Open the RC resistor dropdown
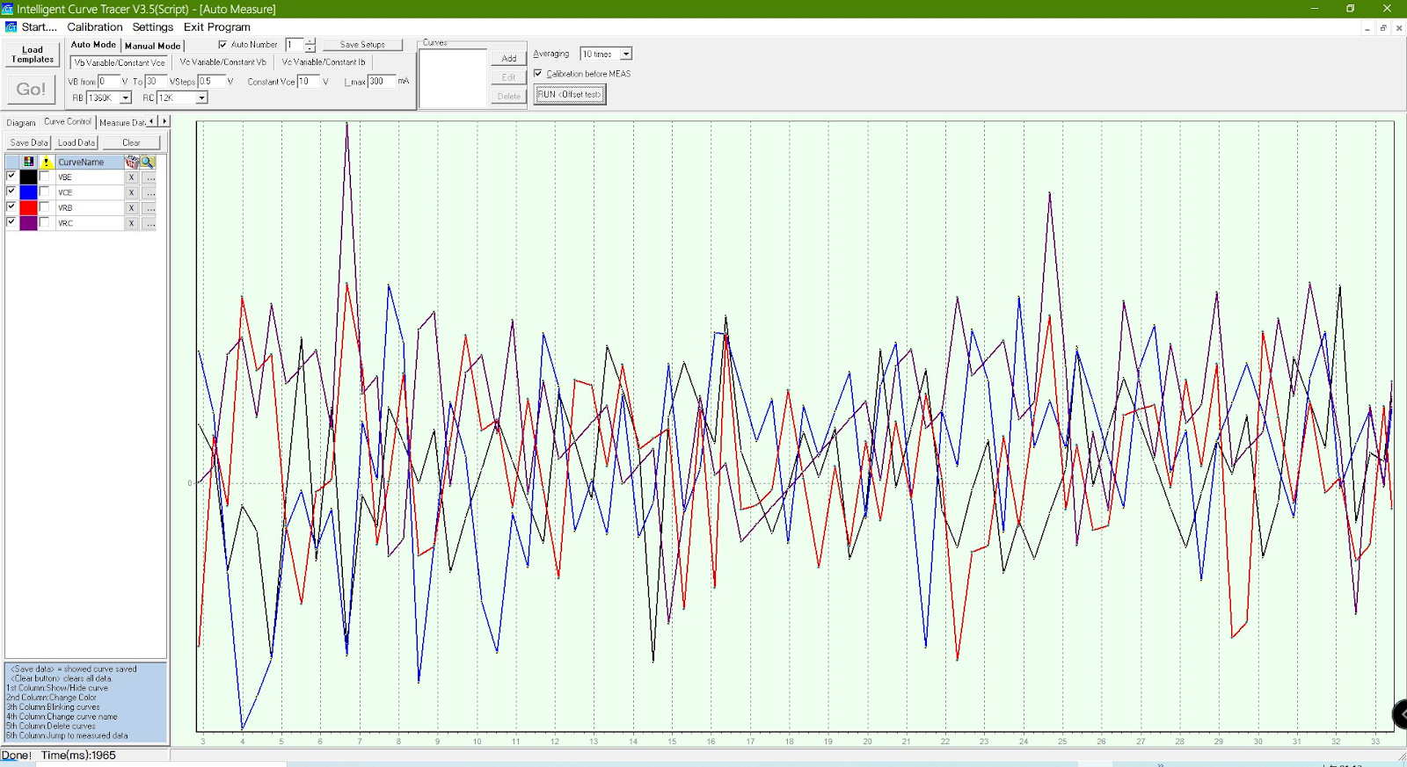 coord(201,98)
